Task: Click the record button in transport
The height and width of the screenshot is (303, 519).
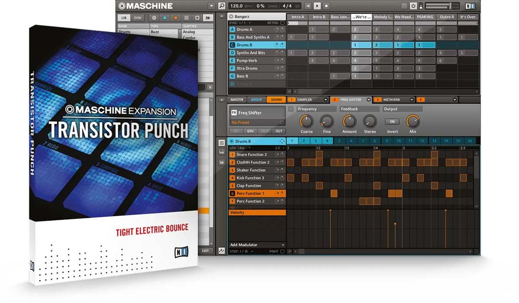Action: pos(326,6)
